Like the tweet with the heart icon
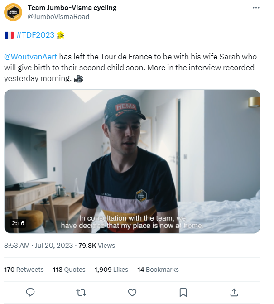Screen dimensions: 274x304 click(132, 292)
